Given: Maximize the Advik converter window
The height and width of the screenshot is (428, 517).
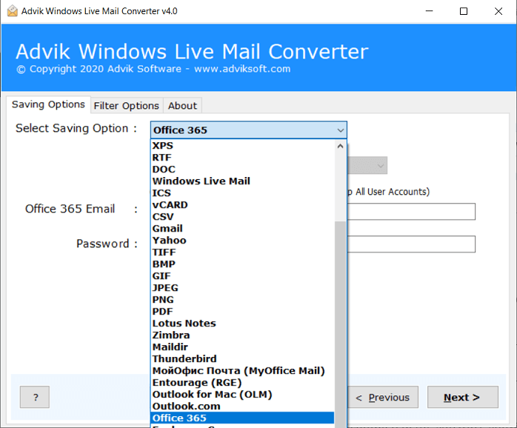Looking at the screenshot, I should pos(464,11).
